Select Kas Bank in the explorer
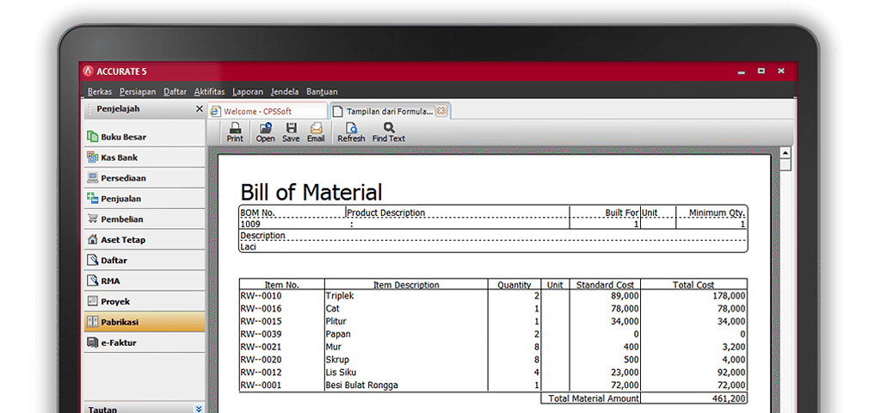875x413 pixels. point(119,157)
